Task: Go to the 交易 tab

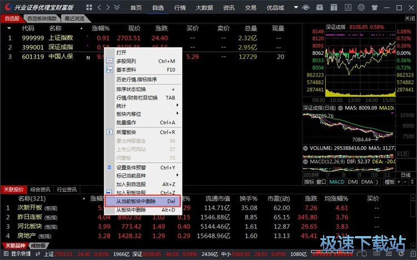Action: 251,8
